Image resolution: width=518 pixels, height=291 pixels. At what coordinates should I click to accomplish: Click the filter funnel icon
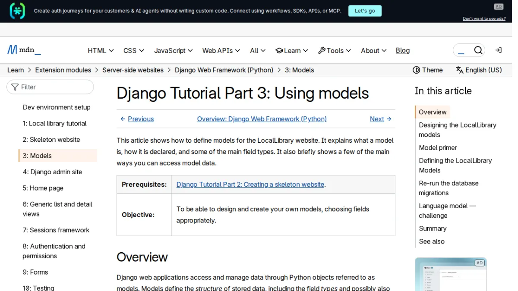click(15, 87)
